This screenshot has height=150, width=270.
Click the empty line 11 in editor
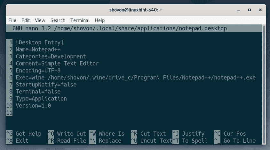[134, 113]
